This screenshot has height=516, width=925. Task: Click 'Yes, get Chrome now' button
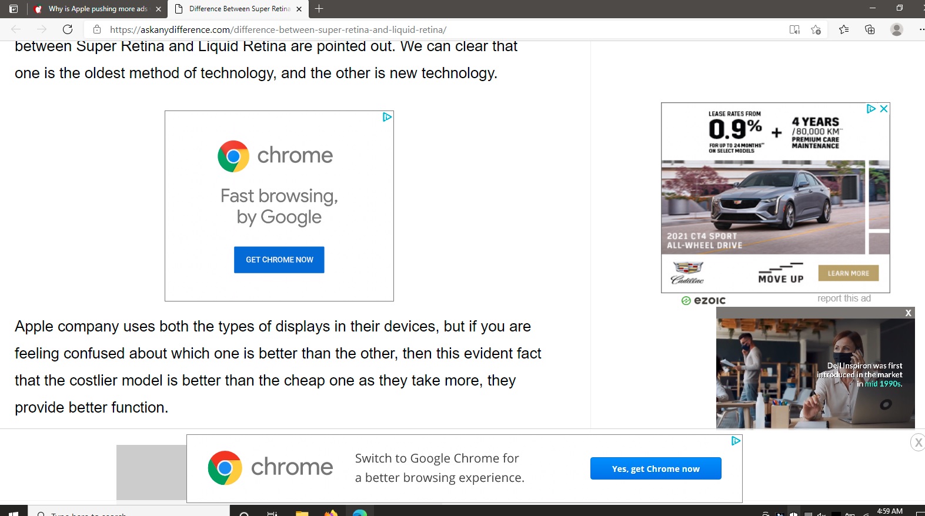[656, 468]
